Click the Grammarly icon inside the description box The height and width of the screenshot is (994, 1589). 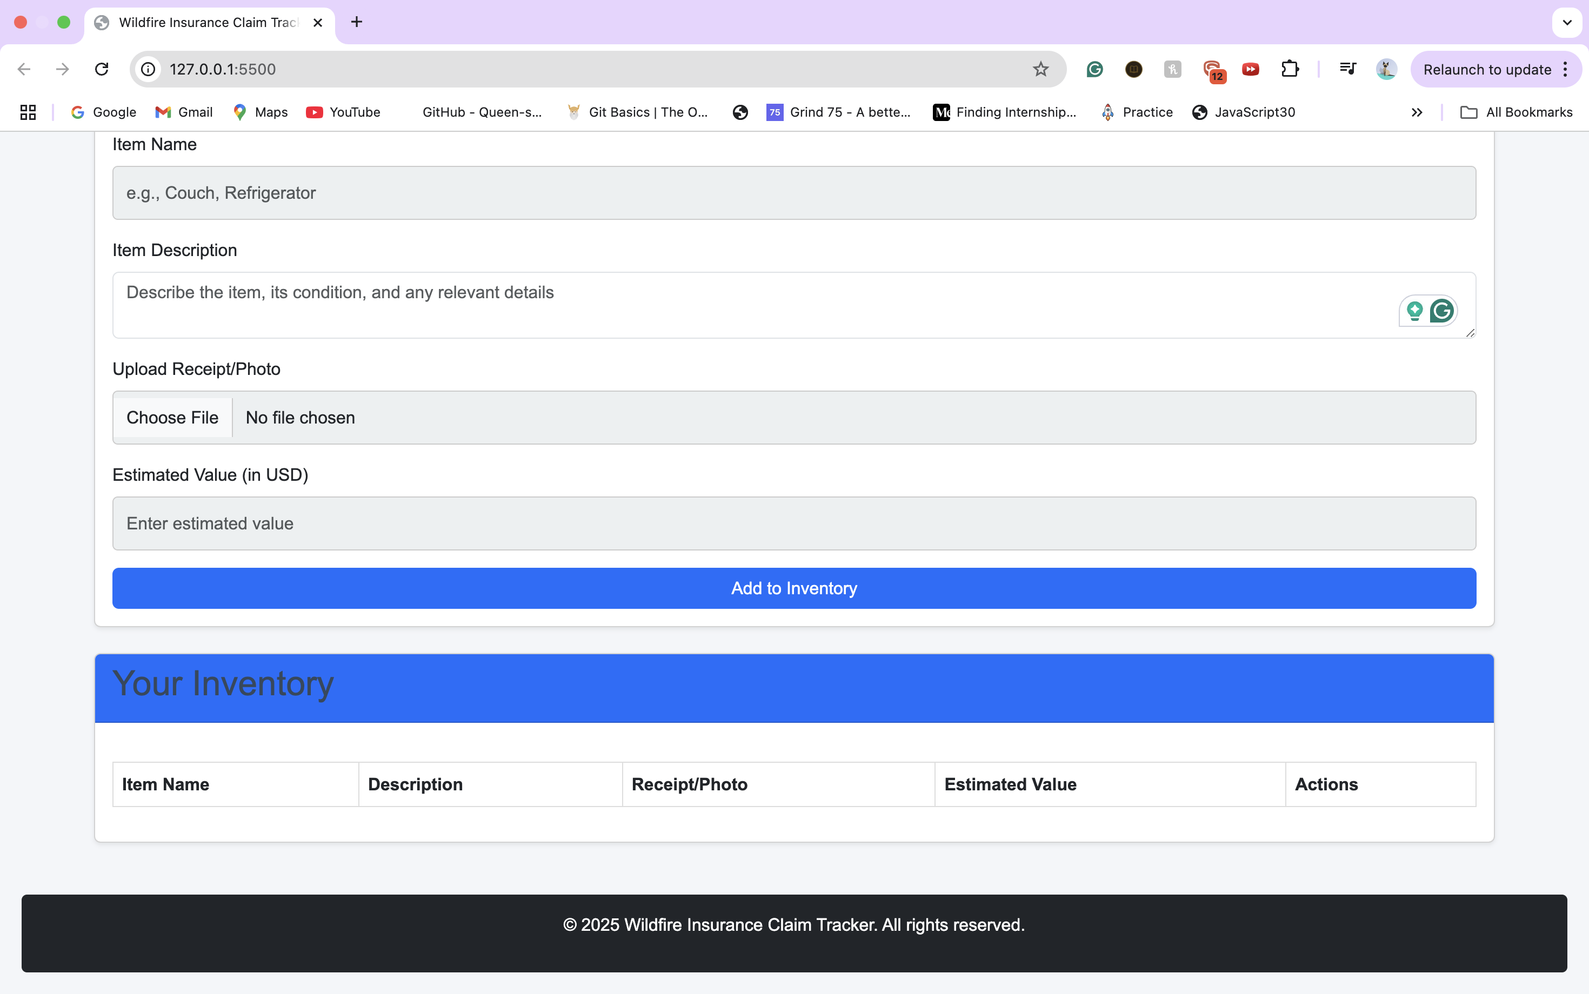pos(1441,311)
